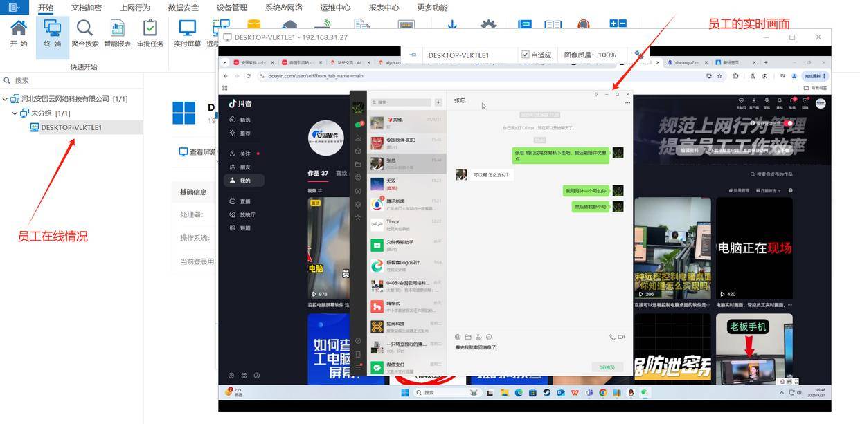Open chat with 张总 in list
The width and height of the screenshot is (860, 424).
coord(407,164)
